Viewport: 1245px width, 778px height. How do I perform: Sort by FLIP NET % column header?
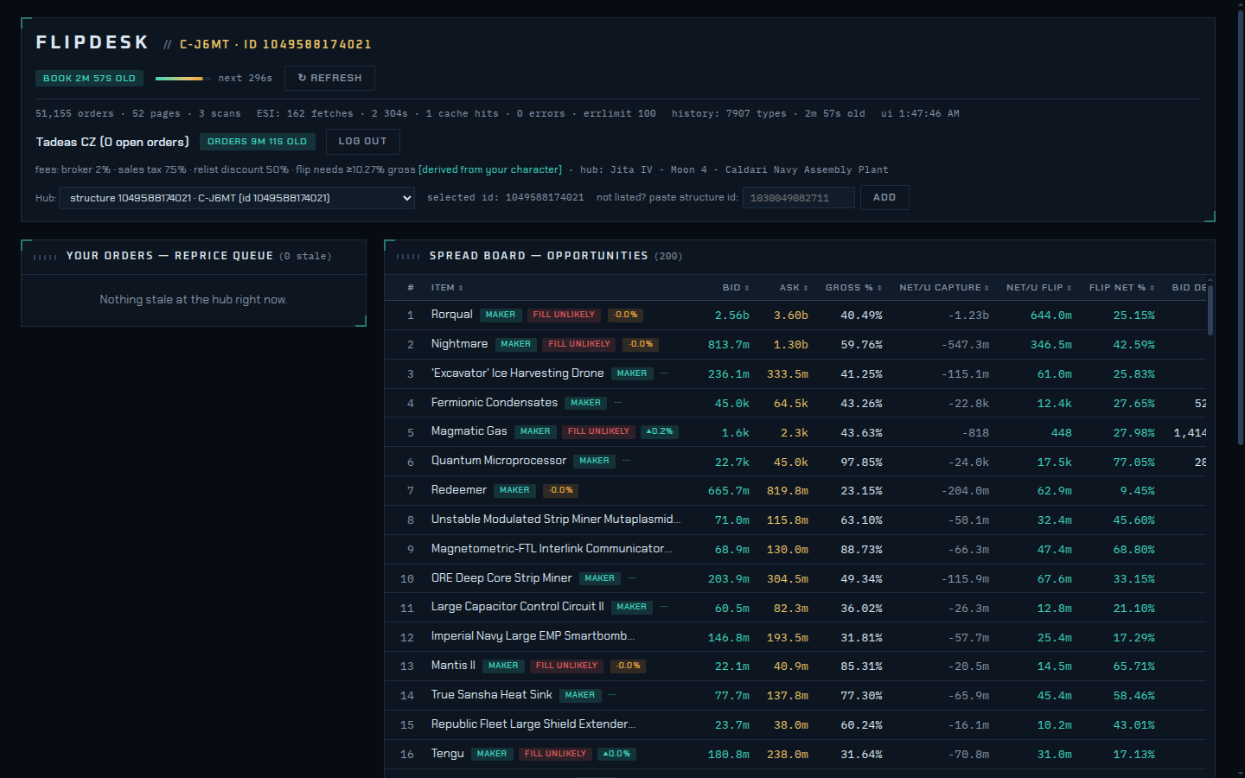(x=1121, y=288)
